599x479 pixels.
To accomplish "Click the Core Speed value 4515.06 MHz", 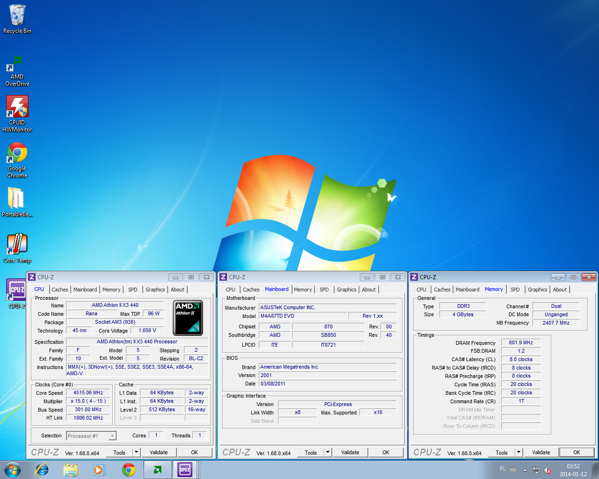I will [88, 393].
